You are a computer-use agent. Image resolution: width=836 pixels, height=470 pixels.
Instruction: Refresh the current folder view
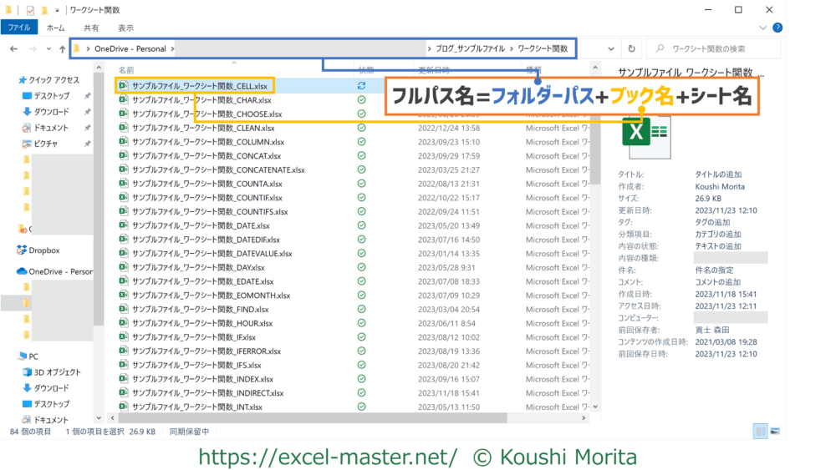point(631,49)
